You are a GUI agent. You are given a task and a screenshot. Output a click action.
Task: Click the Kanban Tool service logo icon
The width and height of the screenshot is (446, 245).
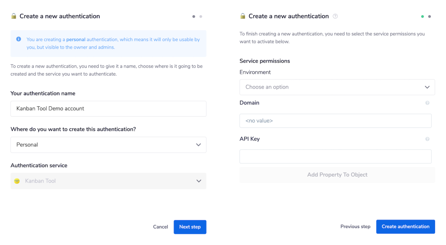[17, 181]
